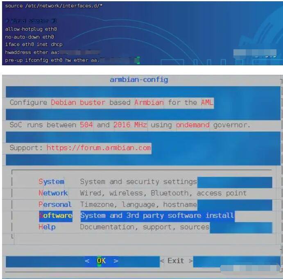Image resolution: width=283 pixels, height=279 pixels.
Task: Click the 'iface eth0 inet dhcp' line
Action: coord(34,44)
